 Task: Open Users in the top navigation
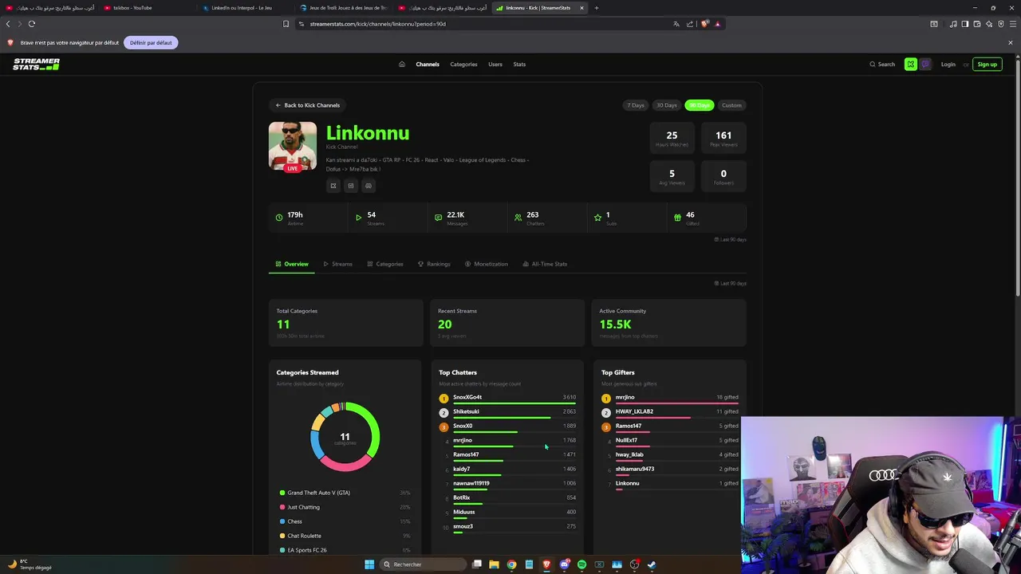(x=495, y=65)
